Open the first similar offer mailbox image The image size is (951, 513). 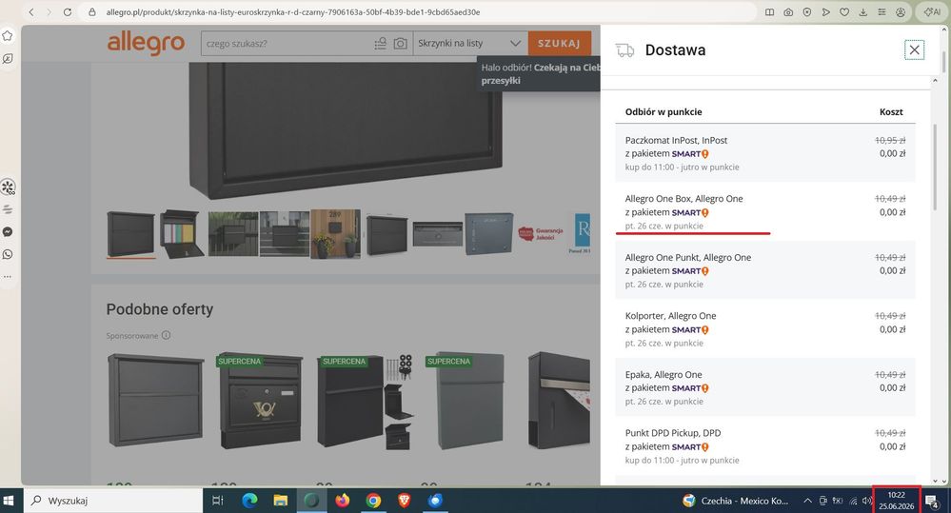[x=156, y=400]
